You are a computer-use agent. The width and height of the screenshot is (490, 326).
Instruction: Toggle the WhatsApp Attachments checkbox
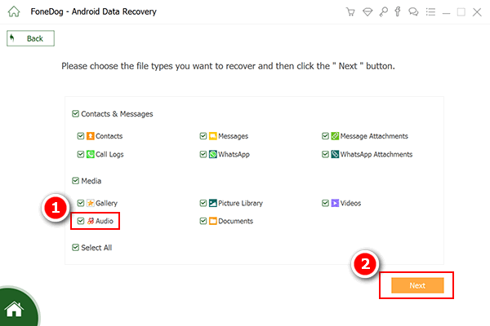coord(325,154)
